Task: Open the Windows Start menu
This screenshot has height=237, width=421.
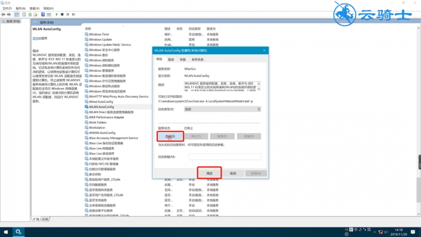Action: [x=6, y=232]
